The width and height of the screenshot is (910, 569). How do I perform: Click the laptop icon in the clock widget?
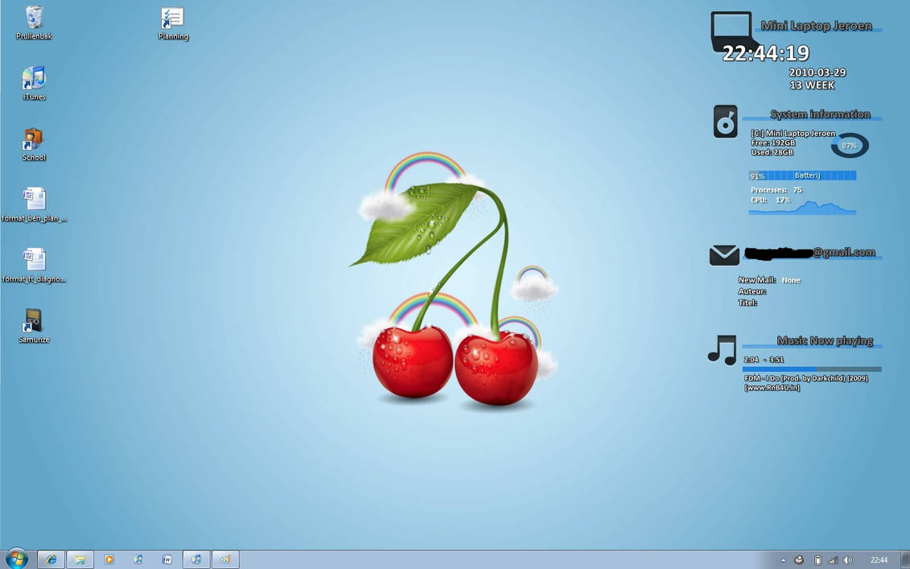pos(731,32)
